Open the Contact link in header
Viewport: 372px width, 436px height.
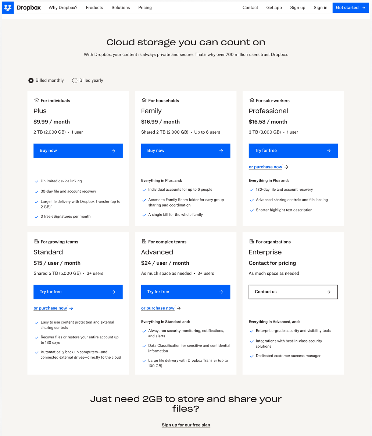pos(250,8)
